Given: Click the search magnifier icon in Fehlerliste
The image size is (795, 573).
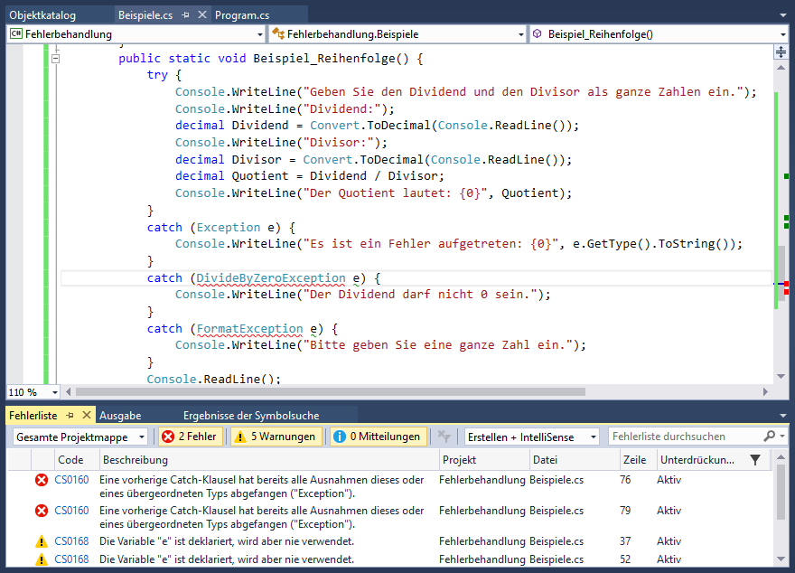Looking at the screenshot, I should pos(769,437).
